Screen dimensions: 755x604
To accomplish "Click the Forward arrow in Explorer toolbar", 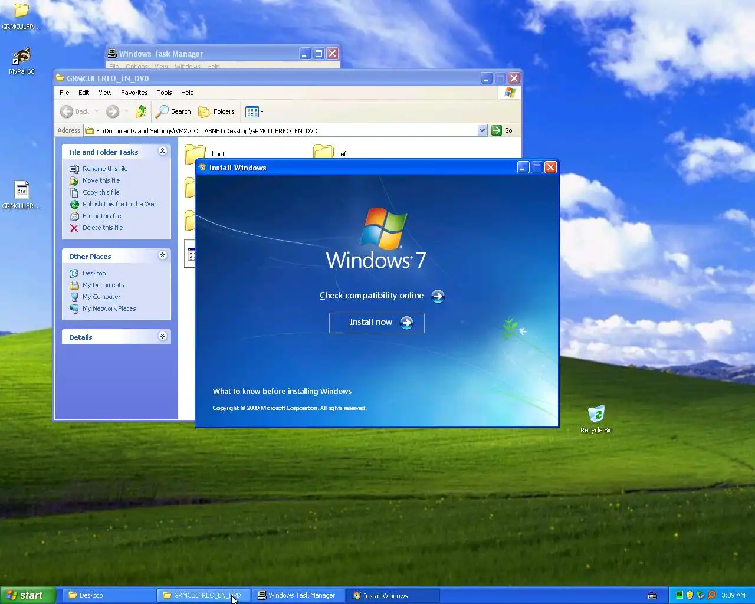I will point(113,111).
